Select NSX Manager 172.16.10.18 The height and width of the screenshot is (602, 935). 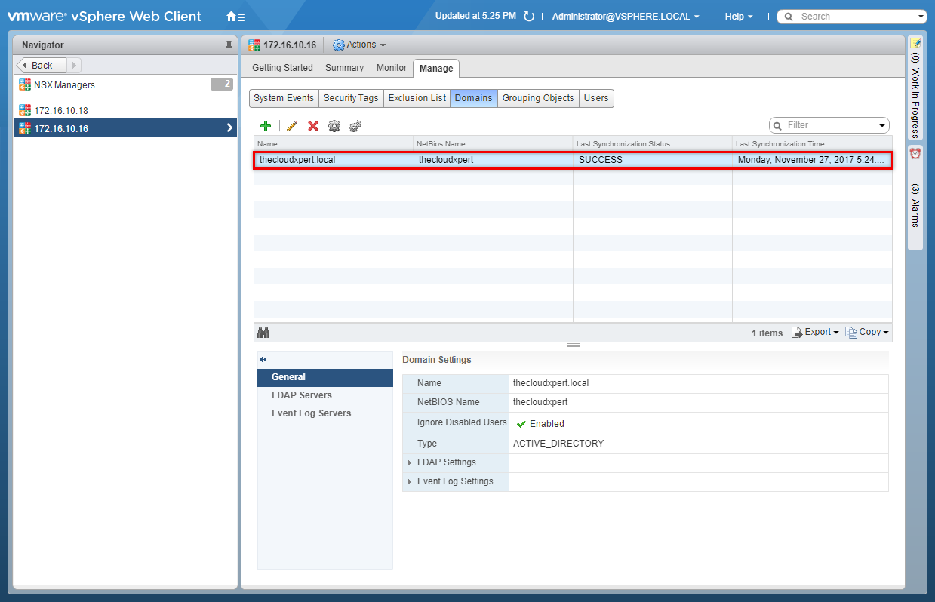click(60, 111)
